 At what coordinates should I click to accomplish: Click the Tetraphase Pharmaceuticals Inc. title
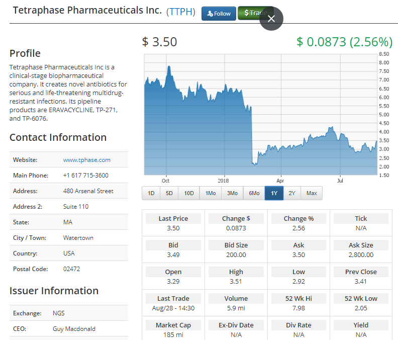coord(87,11)
